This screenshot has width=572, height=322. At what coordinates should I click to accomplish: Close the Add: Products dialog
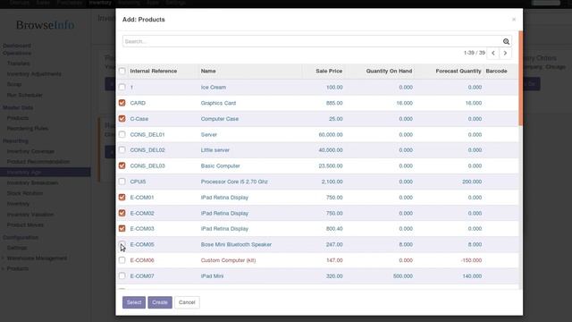pos(514,20)
